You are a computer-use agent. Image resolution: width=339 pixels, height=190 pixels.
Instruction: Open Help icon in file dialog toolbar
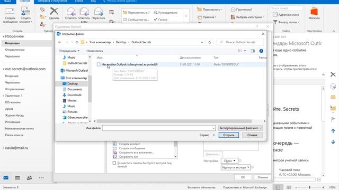coord(261,51)
